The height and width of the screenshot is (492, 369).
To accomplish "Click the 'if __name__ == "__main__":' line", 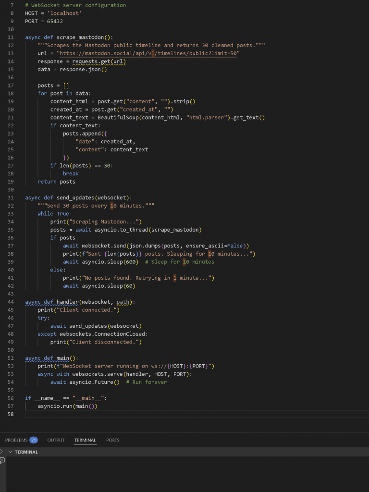I will (66, 398).
